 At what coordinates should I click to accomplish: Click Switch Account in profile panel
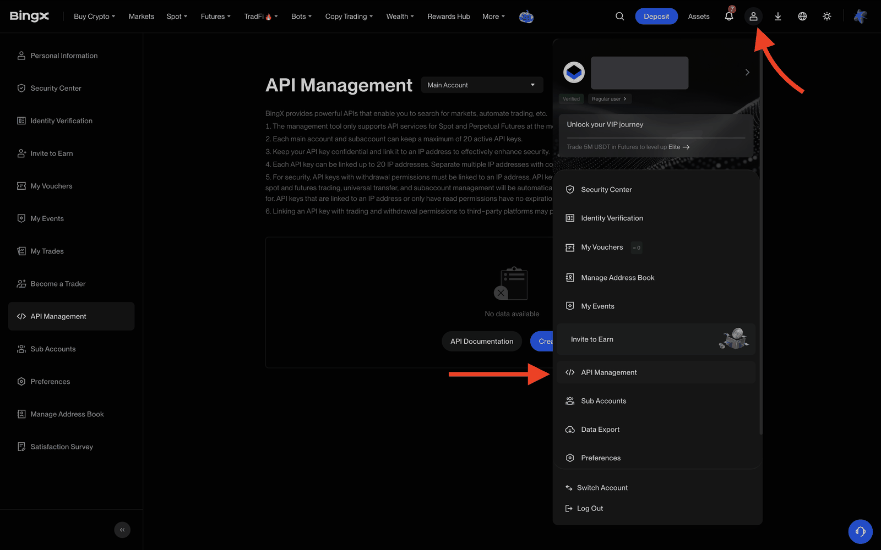pos(596,488)
